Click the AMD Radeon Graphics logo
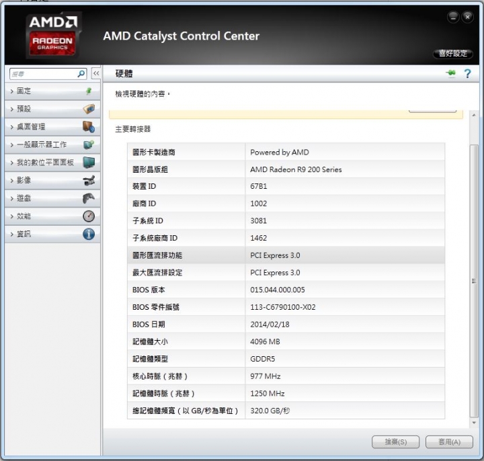 click(x=53, y=35)
